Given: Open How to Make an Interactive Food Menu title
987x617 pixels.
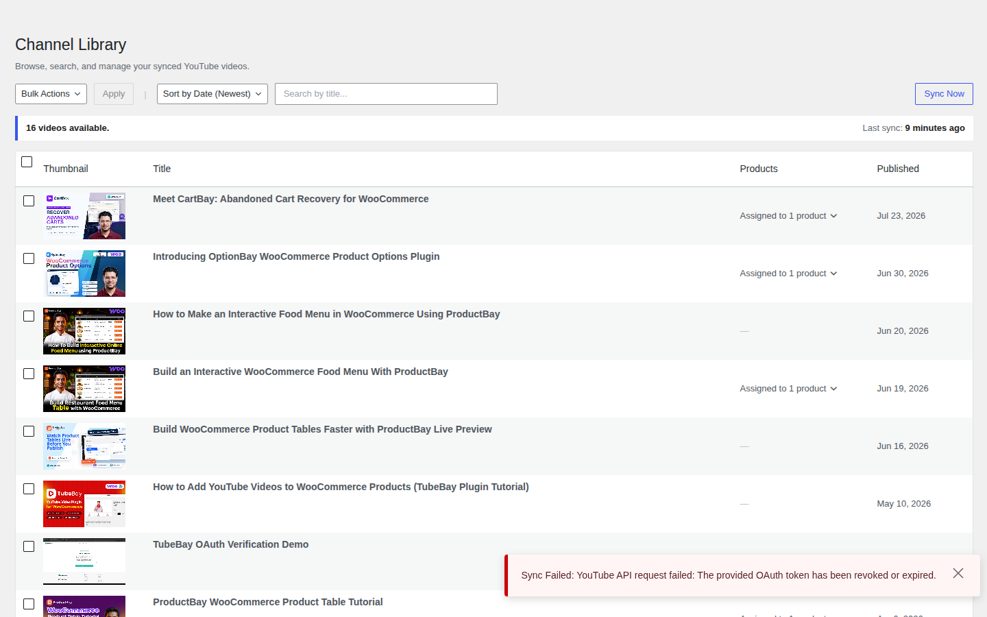Looking at the screenshot, I should coord(326,314).
